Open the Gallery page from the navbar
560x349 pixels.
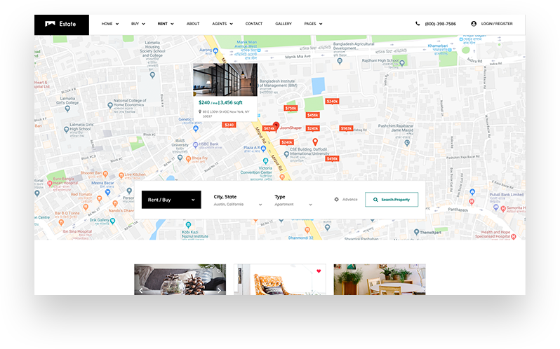click(x=284, y=24)
